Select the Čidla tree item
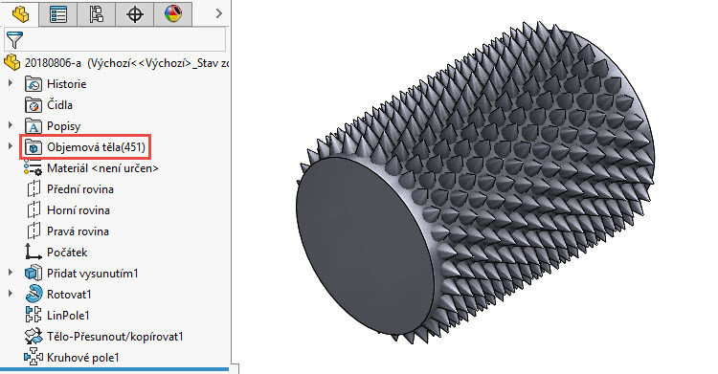This screenshot has width=718, height=374. click(59, 105)
